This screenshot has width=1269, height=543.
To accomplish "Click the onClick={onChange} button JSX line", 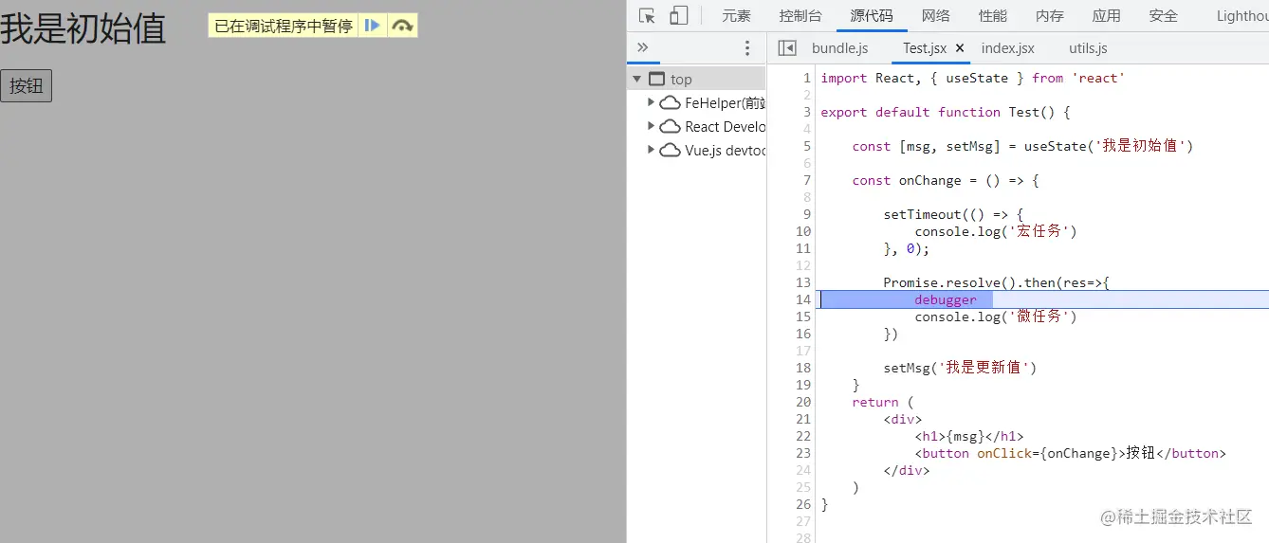I will coord(1070,453).
